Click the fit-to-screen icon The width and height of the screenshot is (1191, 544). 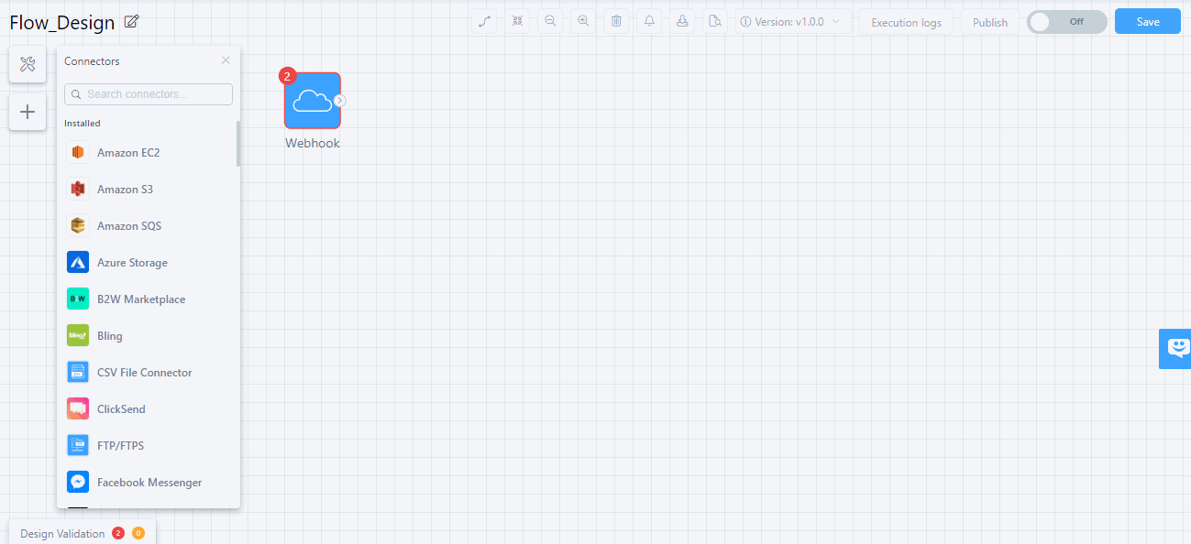(517, 20)
